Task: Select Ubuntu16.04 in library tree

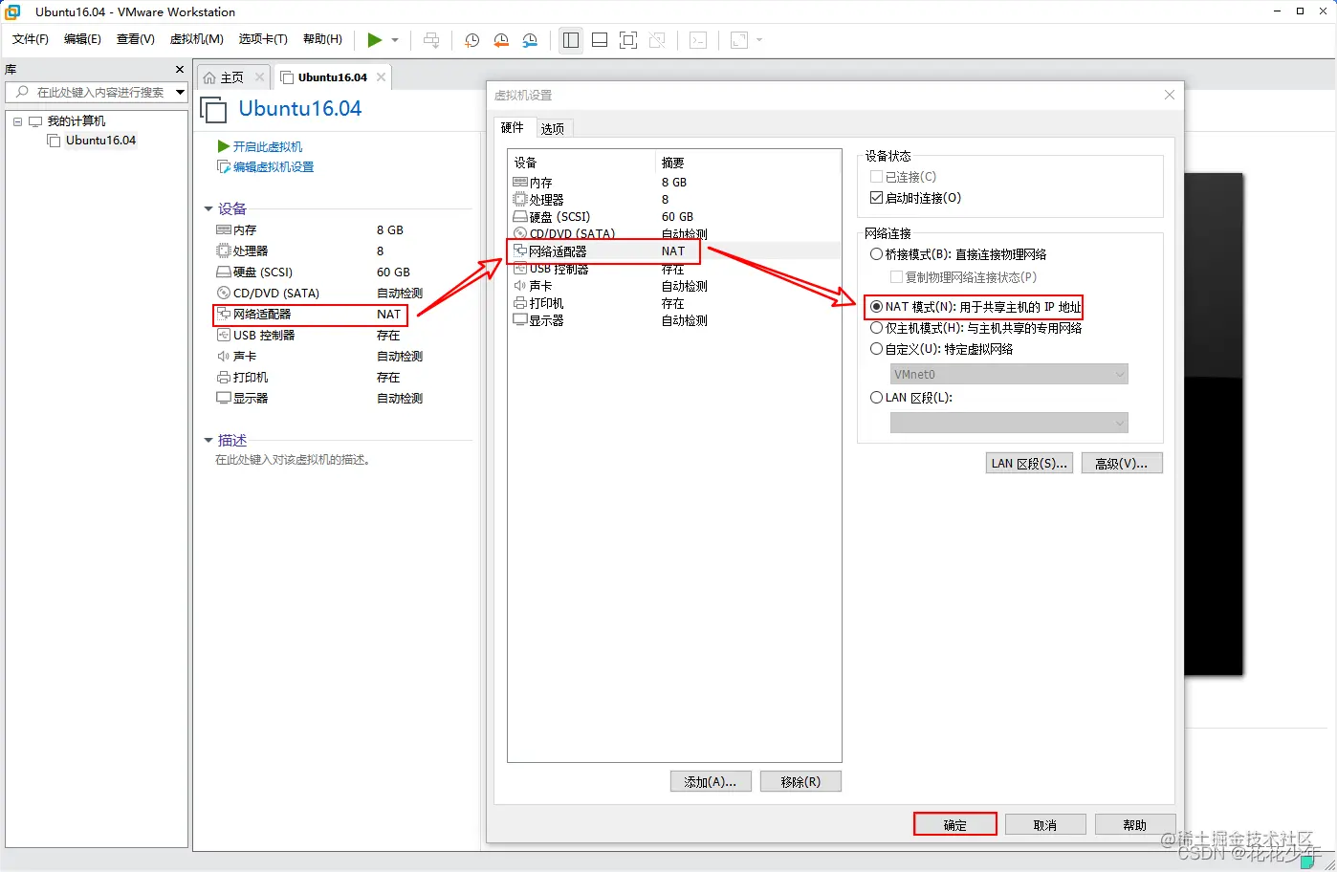Action: (x=100, y=141)
